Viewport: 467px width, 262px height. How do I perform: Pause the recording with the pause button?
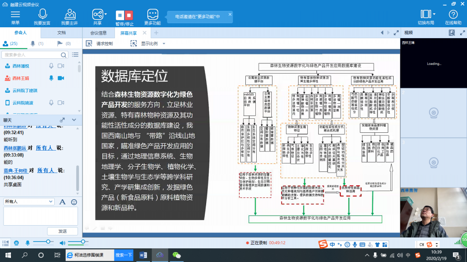coord(120,15)
